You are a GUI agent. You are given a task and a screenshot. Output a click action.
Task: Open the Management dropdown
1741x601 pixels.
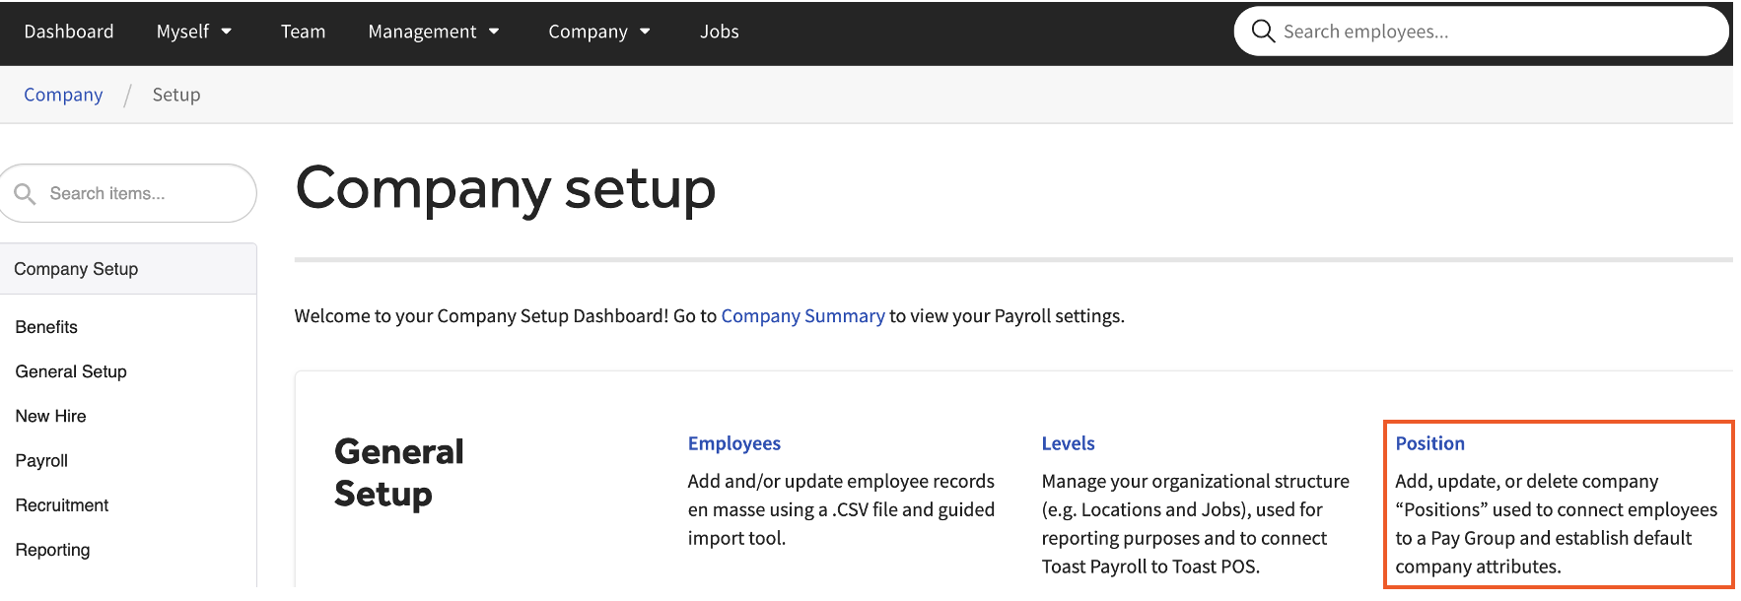[x=434, y=31]
